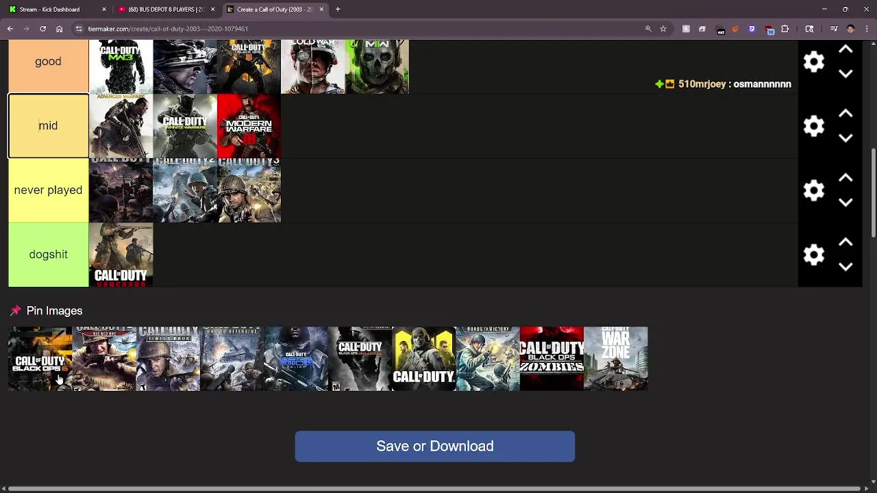Image resolution: width=877 pixels, height=493 pixels.
Task: Pick the Roads to Victory cover thumbnail
Action: pos(488,359)
